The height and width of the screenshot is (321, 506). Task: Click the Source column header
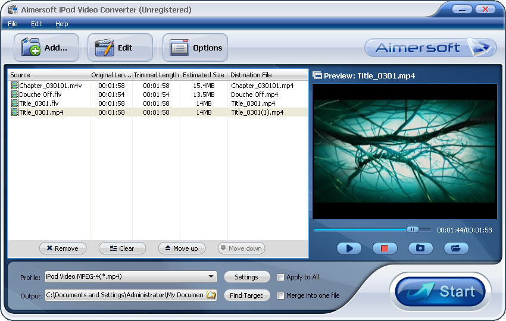pos(49,75)
